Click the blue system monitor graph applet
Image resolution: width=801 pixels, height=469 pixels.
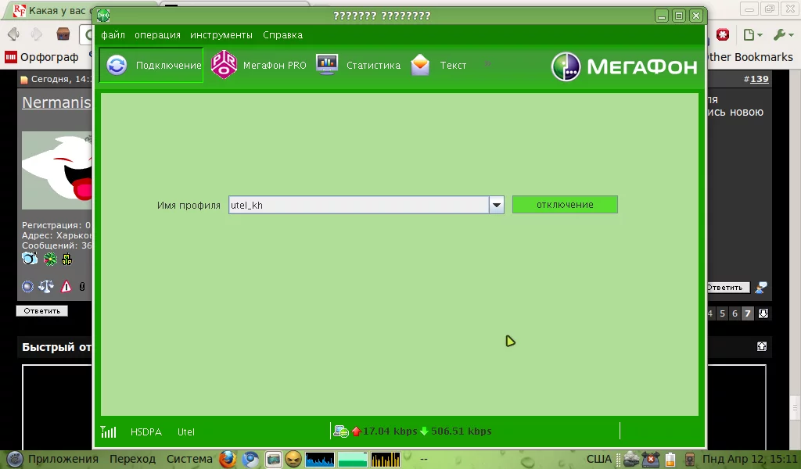tap(320, 460)
